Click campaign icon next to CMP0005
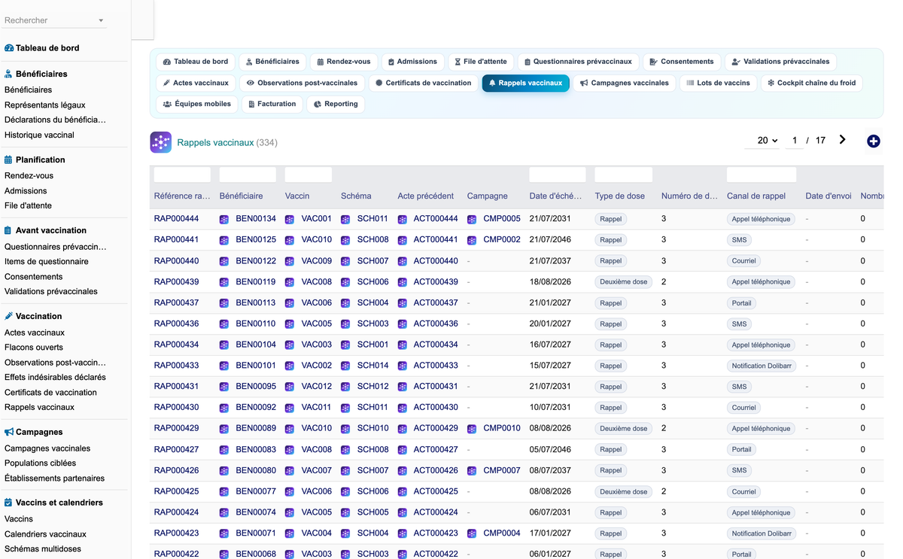Screen dimensions: 903x559 472,219
